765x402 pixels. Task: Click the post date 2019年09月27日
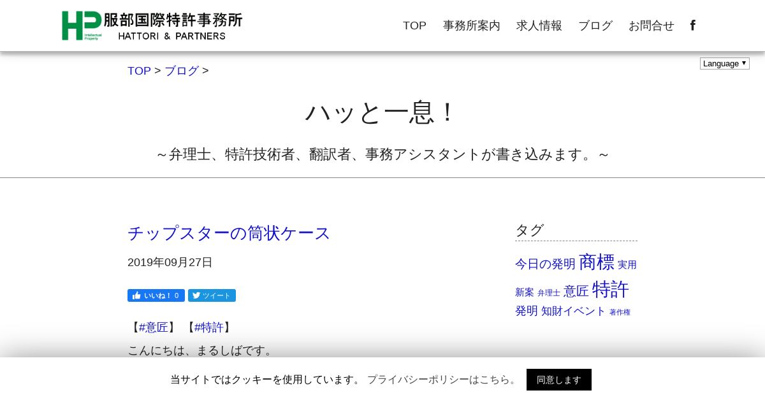[x=170, y=262]
